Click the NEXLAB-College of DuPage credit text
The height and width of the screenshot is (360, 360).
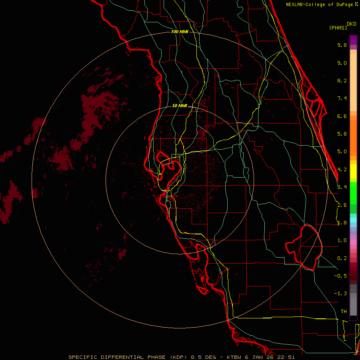click(x=320, y=4)
